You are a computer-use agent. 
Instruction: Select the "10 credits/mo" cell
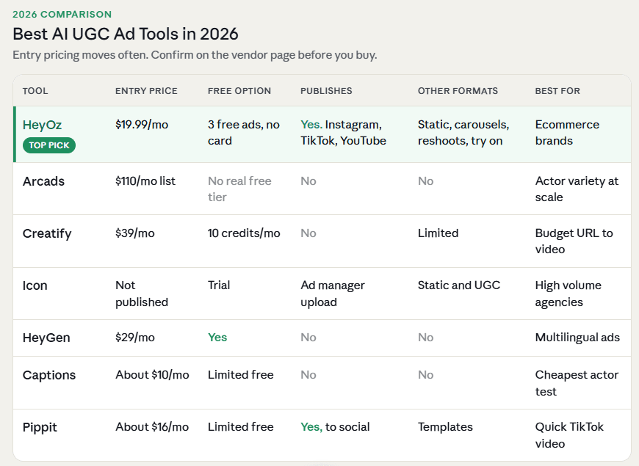click(x=244, y=233)
